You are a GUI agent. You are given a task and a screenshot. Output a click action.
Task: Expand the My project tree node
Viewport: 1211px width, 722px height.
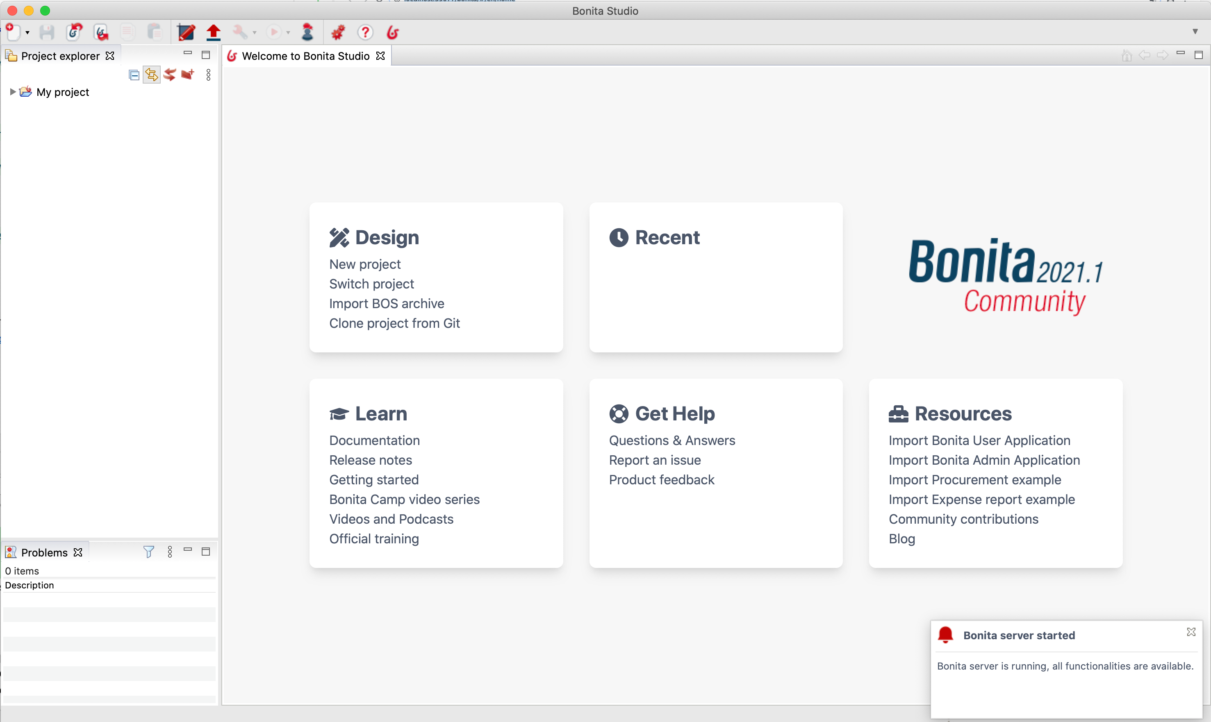[13, 92]
